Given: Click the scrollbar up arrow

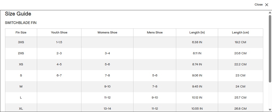Looking at the screenshot, I should (x=270, y=13).
